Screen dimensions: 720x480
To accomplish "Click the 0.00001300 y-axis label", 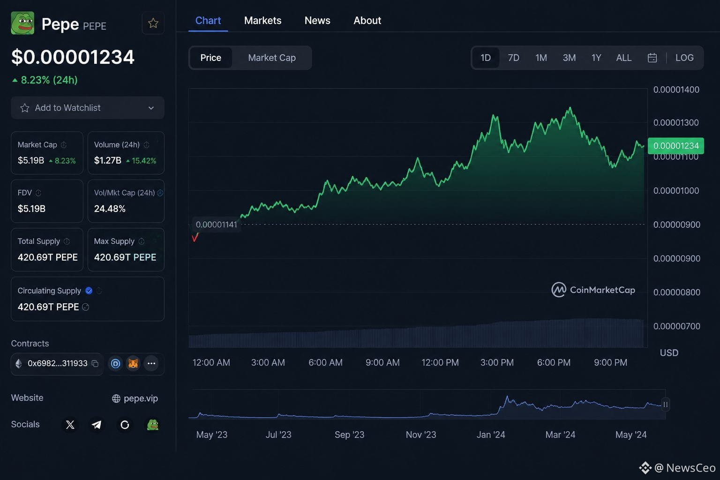I will click(x=676, y=122).
